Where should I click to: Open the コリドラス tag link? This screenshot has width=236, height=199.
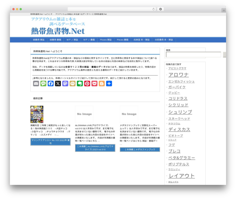178,99
